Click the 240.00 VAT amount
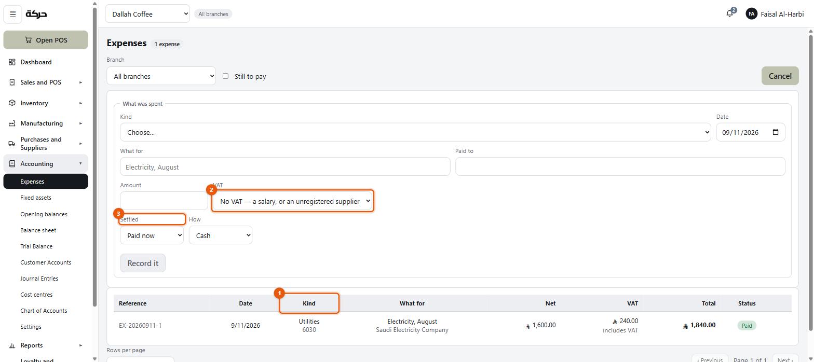 625,321
